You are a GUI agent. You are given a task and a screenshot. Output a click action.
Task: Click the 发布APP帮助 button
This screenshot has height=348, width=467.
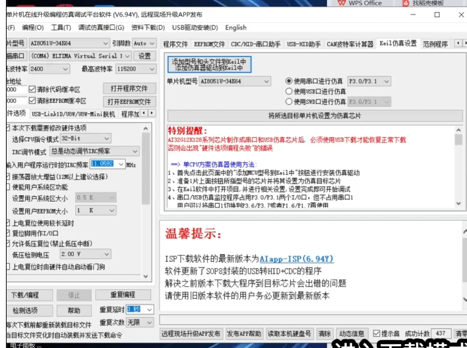244,334
